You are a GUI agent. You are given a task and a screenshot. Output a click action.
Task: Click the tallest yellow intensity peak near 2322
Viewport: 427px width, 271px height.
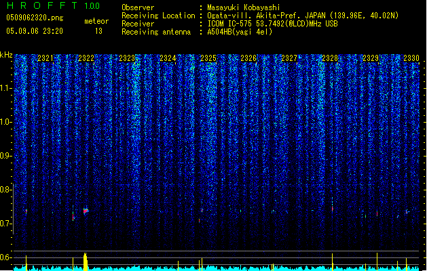click(86, 262)
